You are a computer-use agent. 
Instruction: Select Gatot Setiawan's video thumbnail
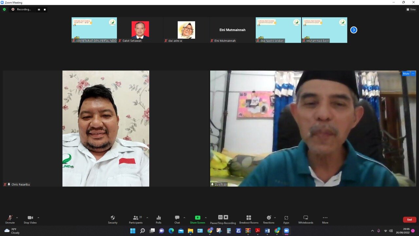coord(140,30)
